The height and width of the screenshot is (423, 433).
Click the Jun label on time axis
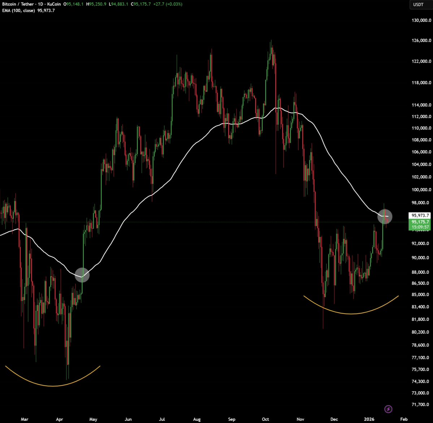[128, 419]
